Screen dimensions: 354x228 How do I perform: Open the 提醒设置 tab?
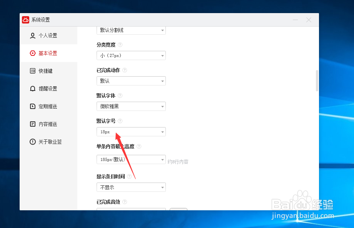pyautogui.click(x=48, y=89)
